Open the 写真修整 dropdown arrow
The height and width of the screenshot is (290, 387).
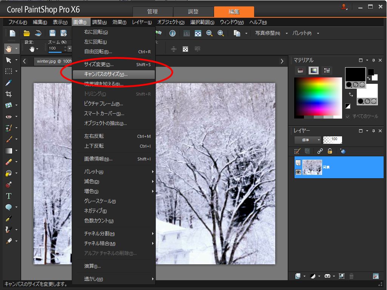click(287, 33)
